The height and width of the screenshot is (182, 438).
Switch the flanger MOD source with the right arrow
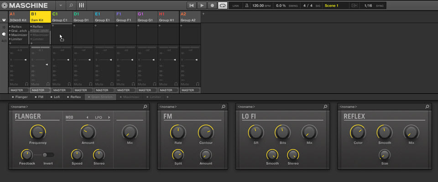[x=109, y=117]
